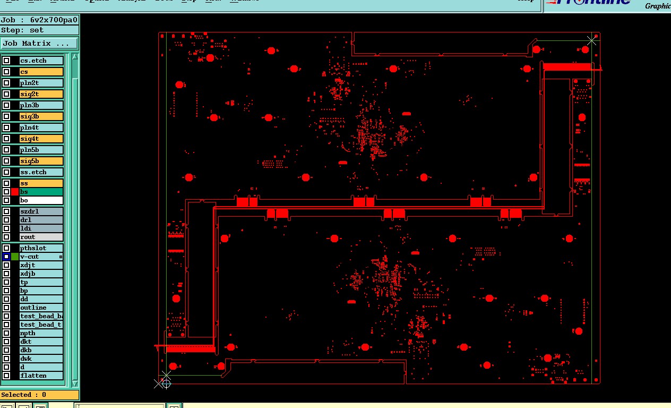Toggle checkbox for pln5b layer
The width and height of the screenshot is (671, 408).
(x=6, y=150)
